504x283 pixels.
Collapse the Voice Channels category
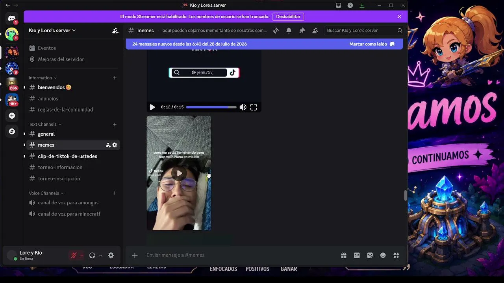(46, 193)
